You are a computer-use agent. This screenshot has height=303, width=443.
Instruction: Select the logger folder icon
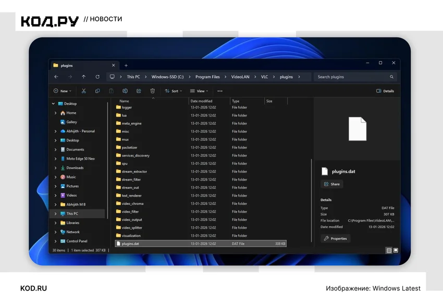click(x=118, y=107)
